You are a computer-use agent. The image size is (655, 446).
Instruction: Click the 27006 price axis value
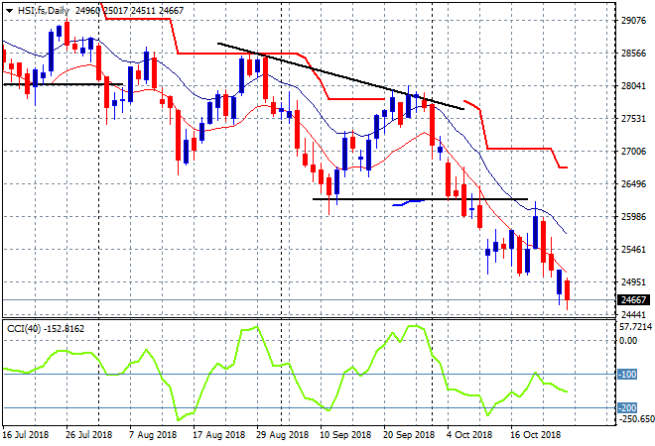point(633,152)
